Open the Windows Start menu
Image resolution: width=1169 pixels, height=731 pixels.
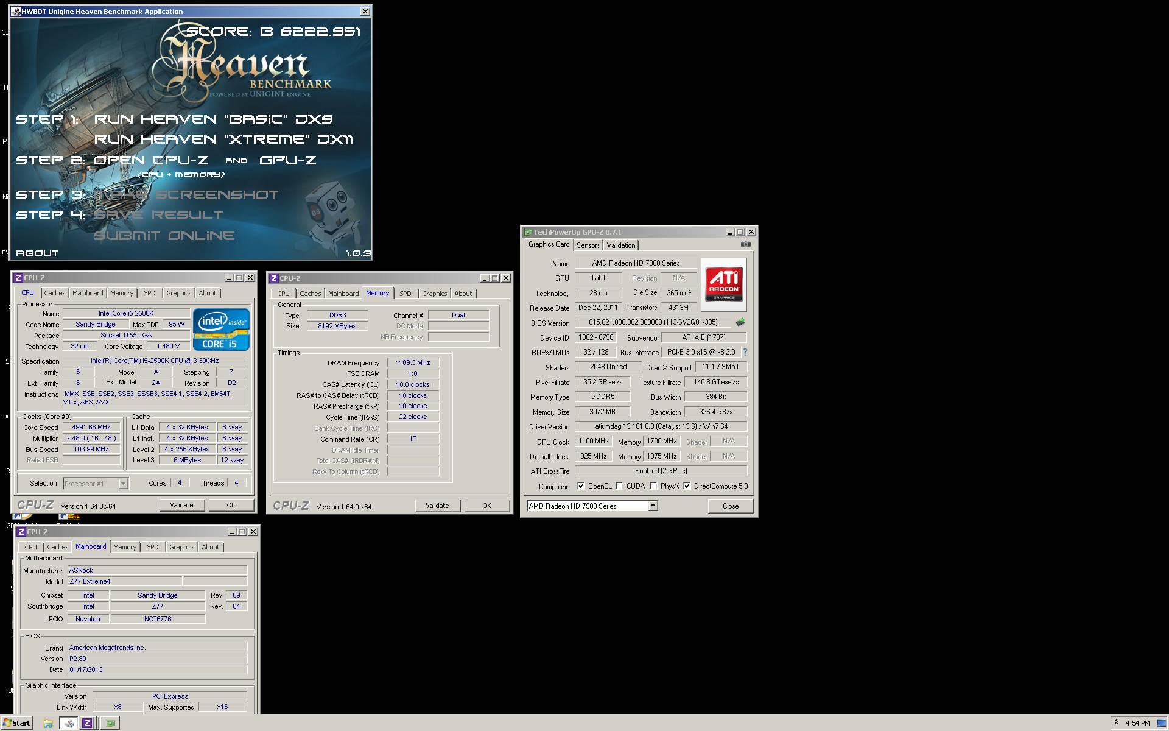coord(16,723)
